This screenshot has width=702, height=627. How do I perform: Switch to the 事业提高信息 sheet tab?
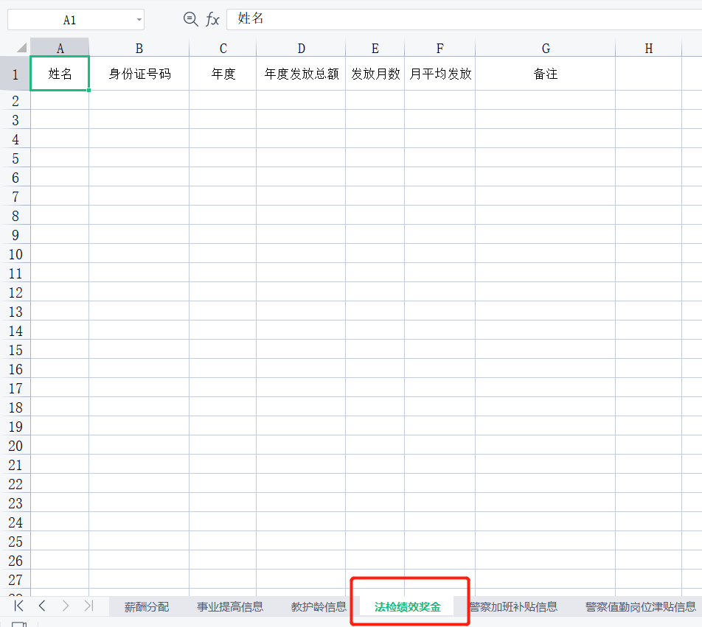coord(229,607)
